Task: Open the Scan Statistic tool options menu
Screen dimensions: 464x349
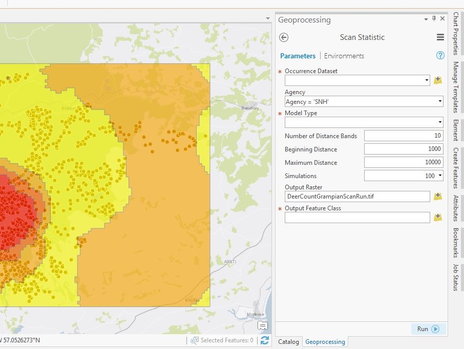Action: 440,37
